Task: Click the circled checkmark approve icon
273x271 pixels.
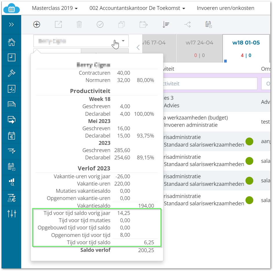Action: point(100,24)
